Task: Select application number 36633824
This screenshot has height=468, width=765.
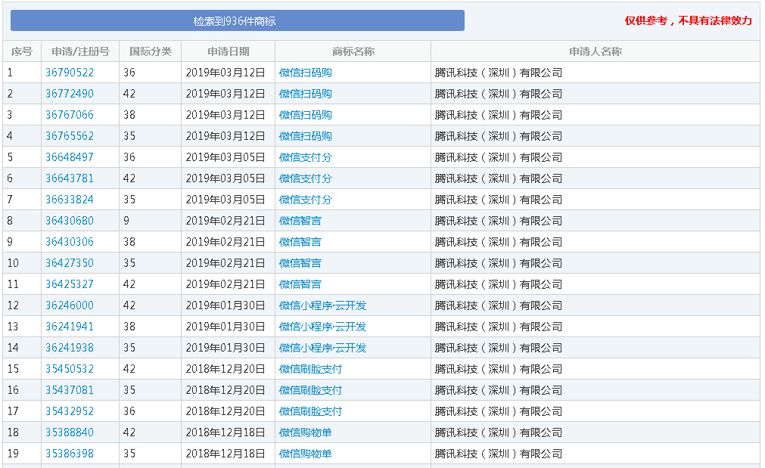Action: point(70,200)
